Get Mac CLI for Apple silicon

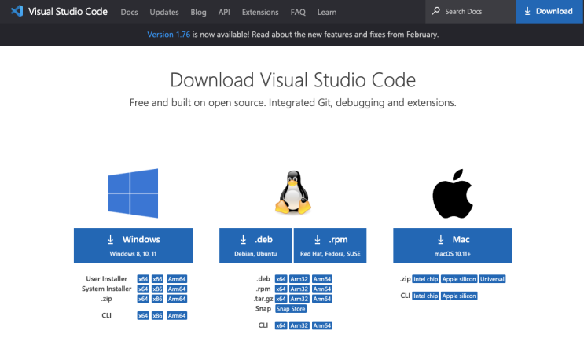459,296
